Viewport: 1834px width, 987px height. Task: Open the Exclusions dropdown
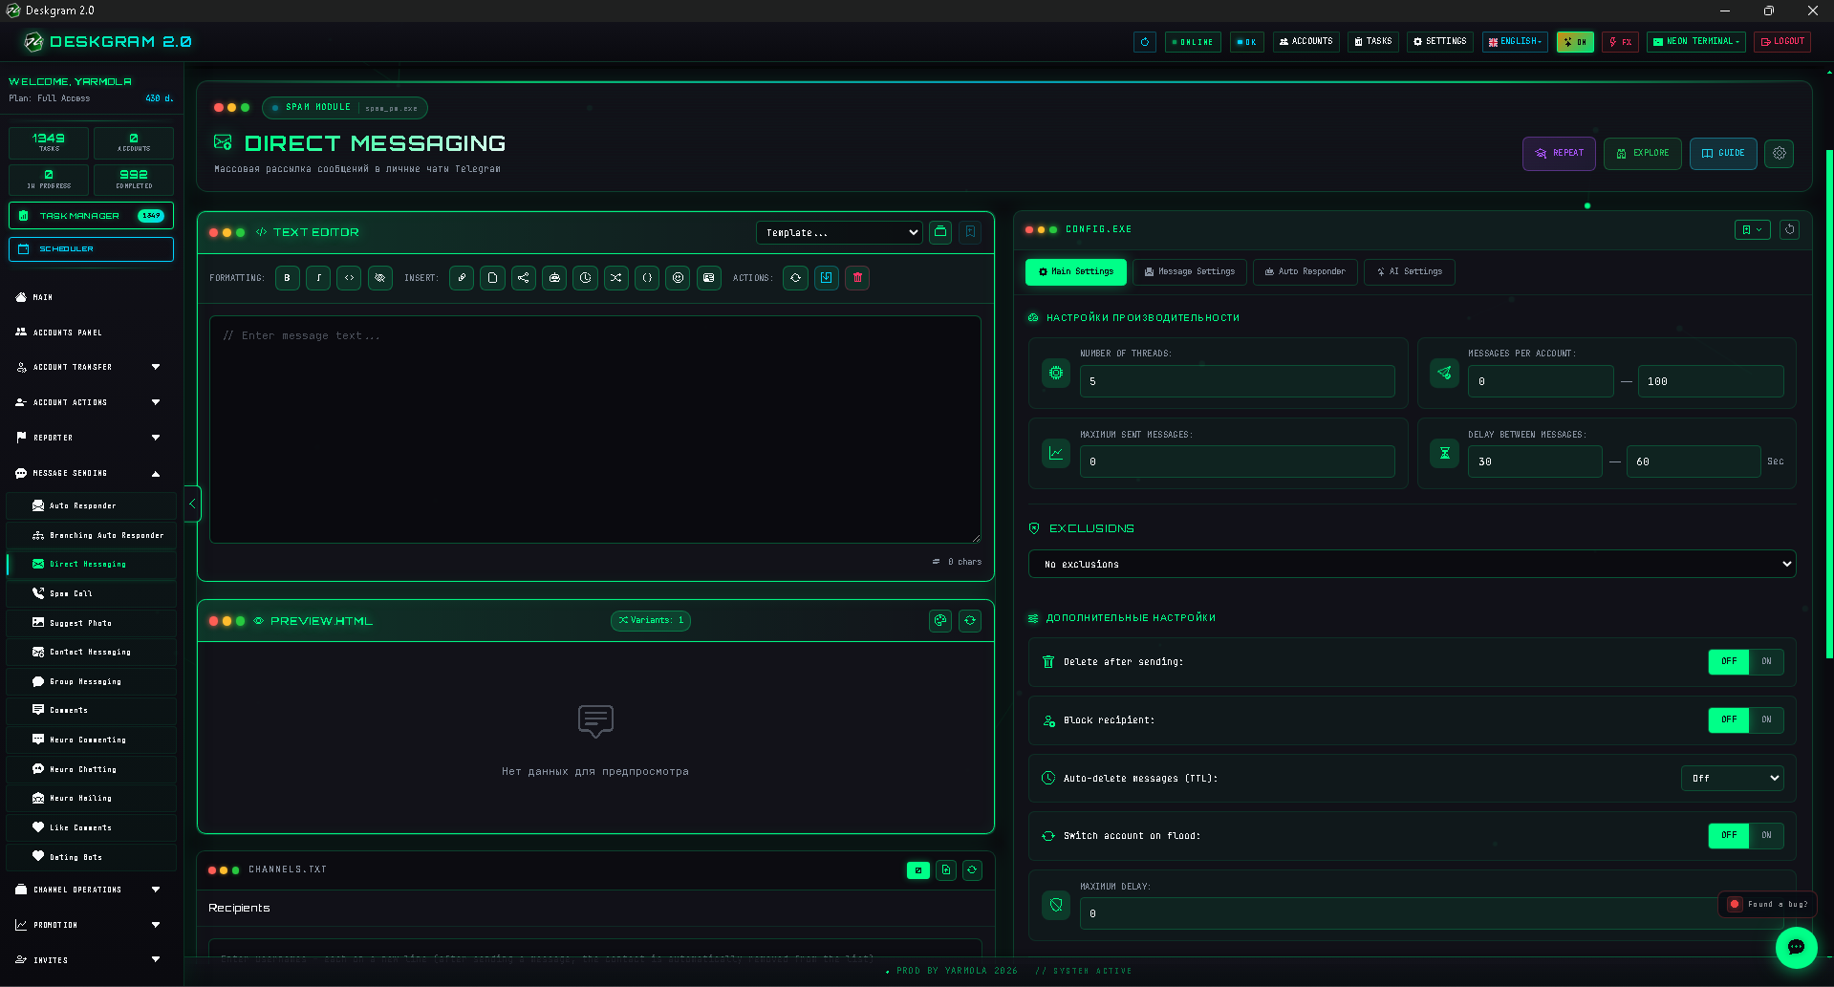[1412, 564]
